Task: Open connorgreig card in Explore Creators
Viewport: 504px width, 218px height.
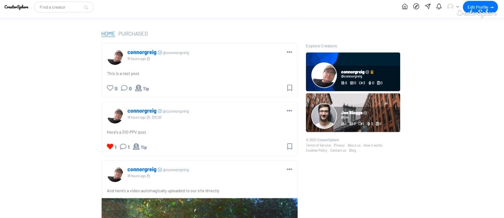Action: tap(353, 72)
